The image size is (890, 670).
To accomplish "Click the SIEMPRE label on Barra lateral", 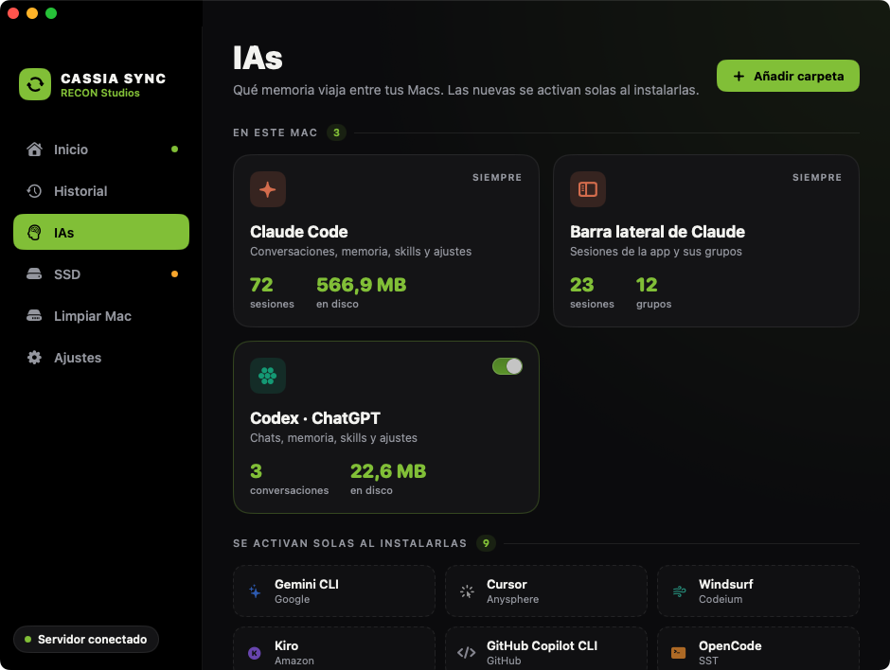I will click(x=817, y=178).
